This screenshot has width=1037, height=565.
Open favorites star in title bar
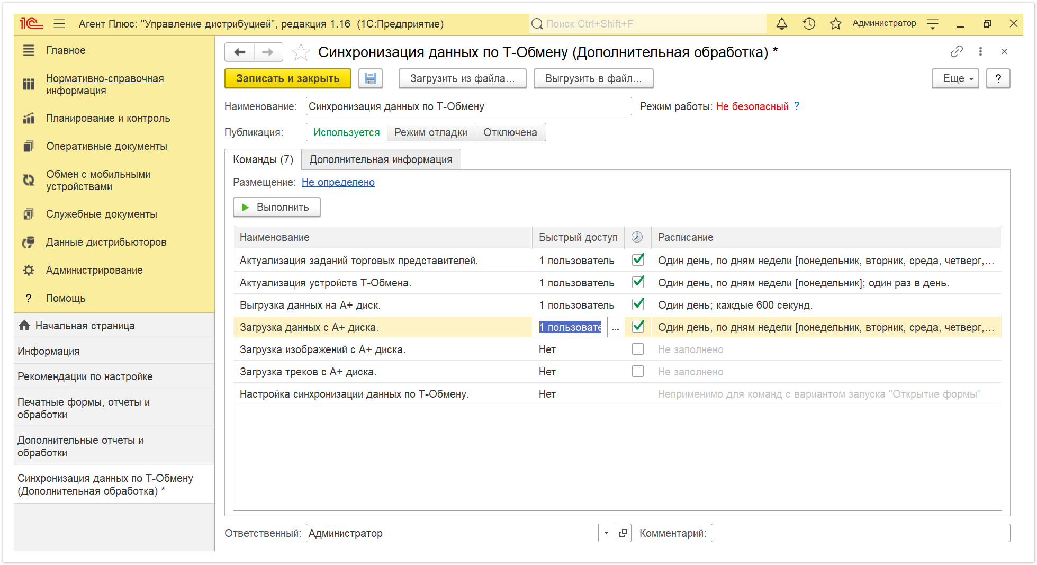tap(836, 24)
